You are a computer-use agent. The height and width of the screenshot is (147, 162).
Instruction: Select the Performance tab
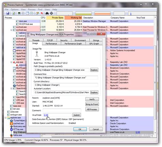51,44
